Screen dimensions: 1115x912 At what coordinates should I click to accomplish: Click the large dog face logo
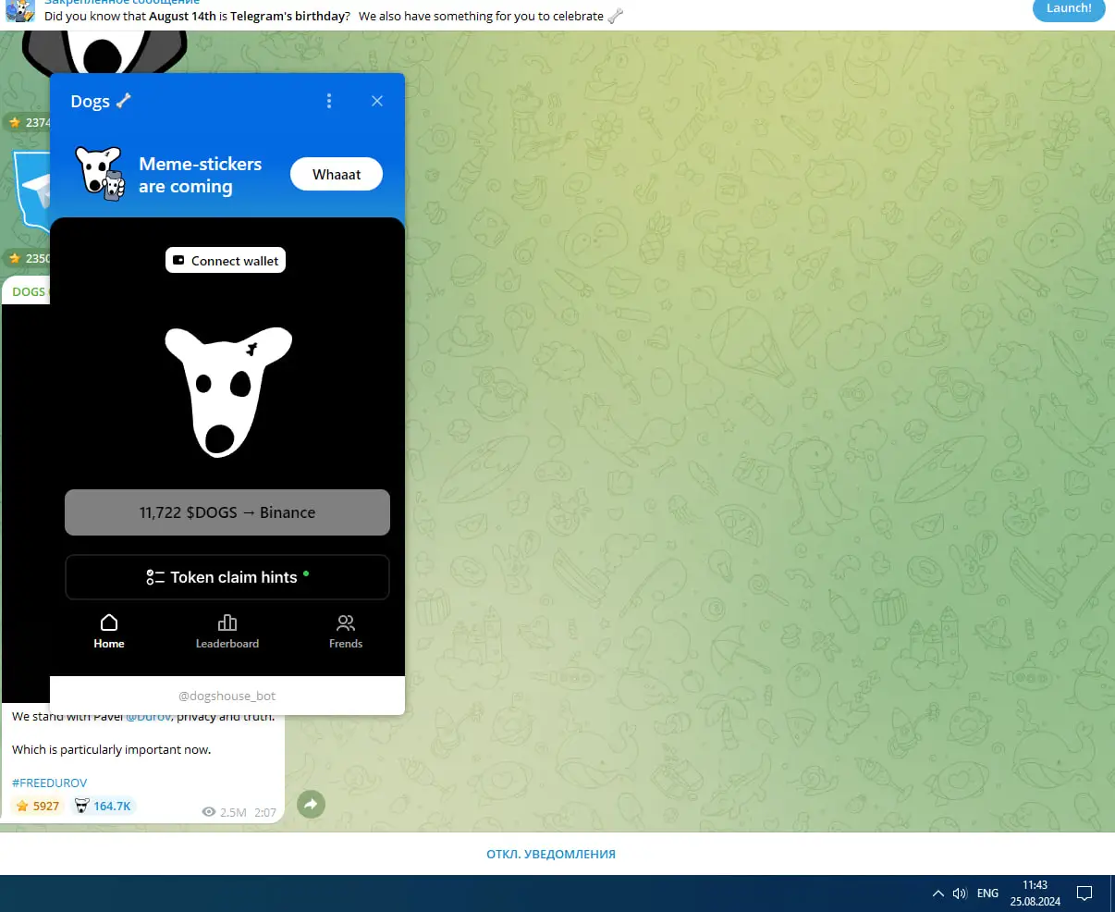228,391
